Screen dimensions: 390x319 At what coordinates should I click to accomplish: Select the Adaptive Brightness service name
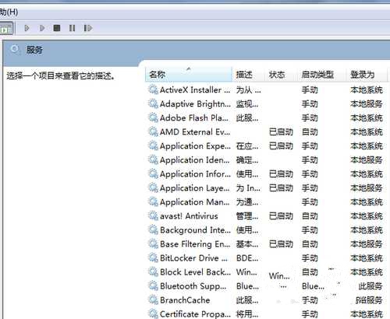point(195,103)
